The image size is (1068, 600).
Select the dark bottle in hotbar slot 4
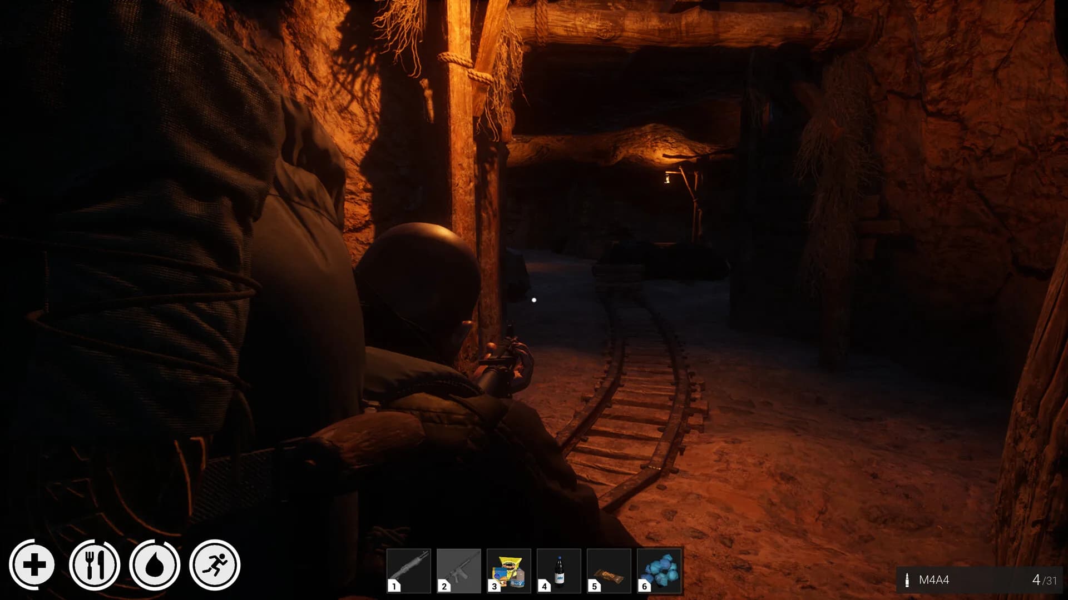point(559,571)
